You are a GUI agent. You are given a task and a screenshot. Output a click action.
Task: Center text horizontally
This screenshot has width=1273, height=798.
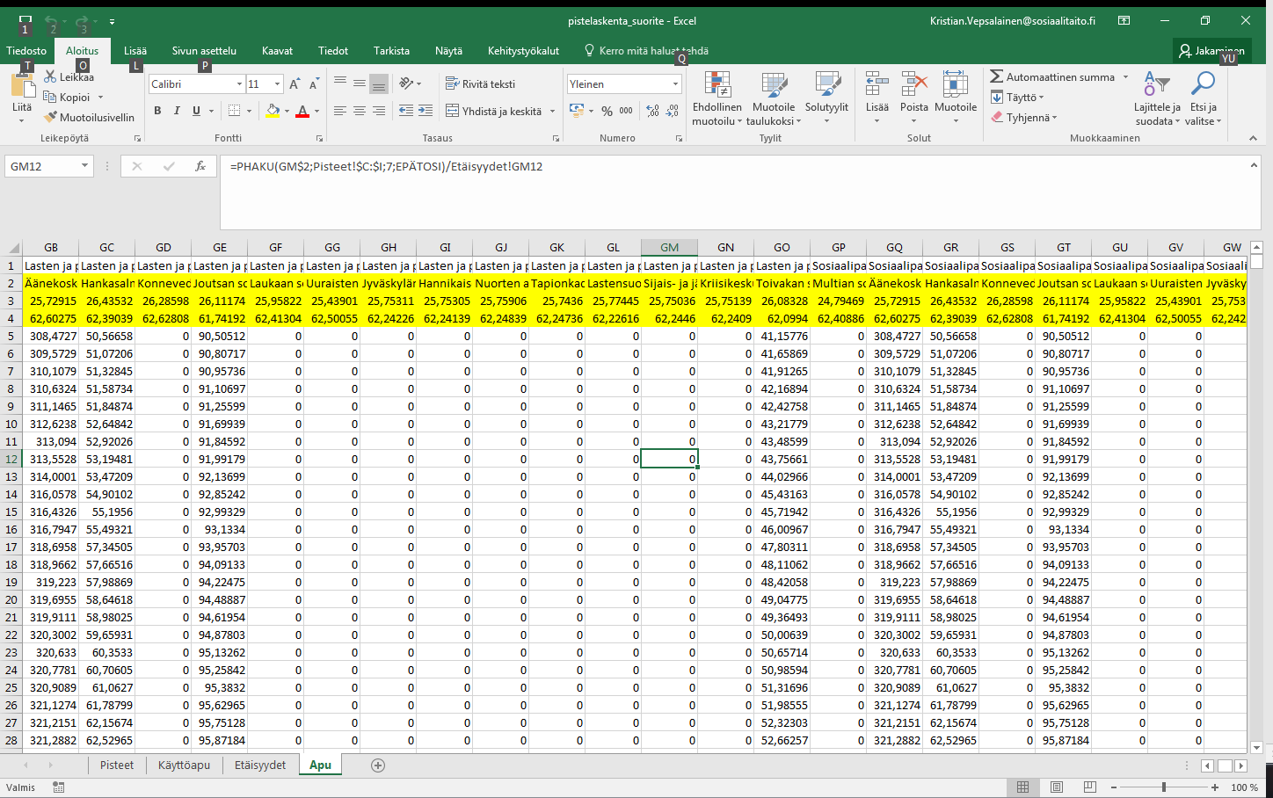[360, 111]
